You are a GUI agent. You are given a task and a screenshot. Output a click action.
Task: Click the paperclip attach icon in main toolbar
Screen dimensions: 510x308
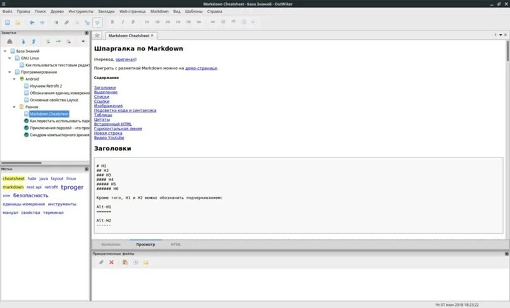tap(66, 23)
